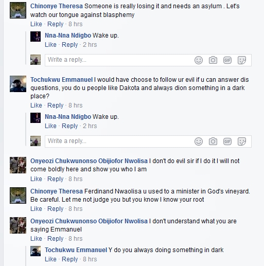Open emoji picker in second reply box
The width and height of the screenshot is (264, 266).
point(199,141)
